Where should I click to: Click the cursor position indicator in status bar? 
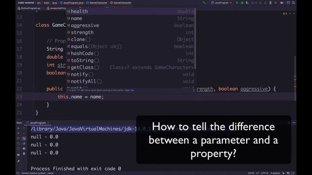(x=251, y=173)
